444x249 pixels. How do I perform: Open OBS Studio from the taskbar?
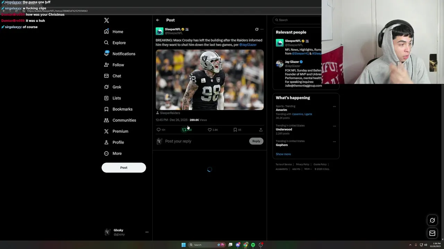[261, 245]
